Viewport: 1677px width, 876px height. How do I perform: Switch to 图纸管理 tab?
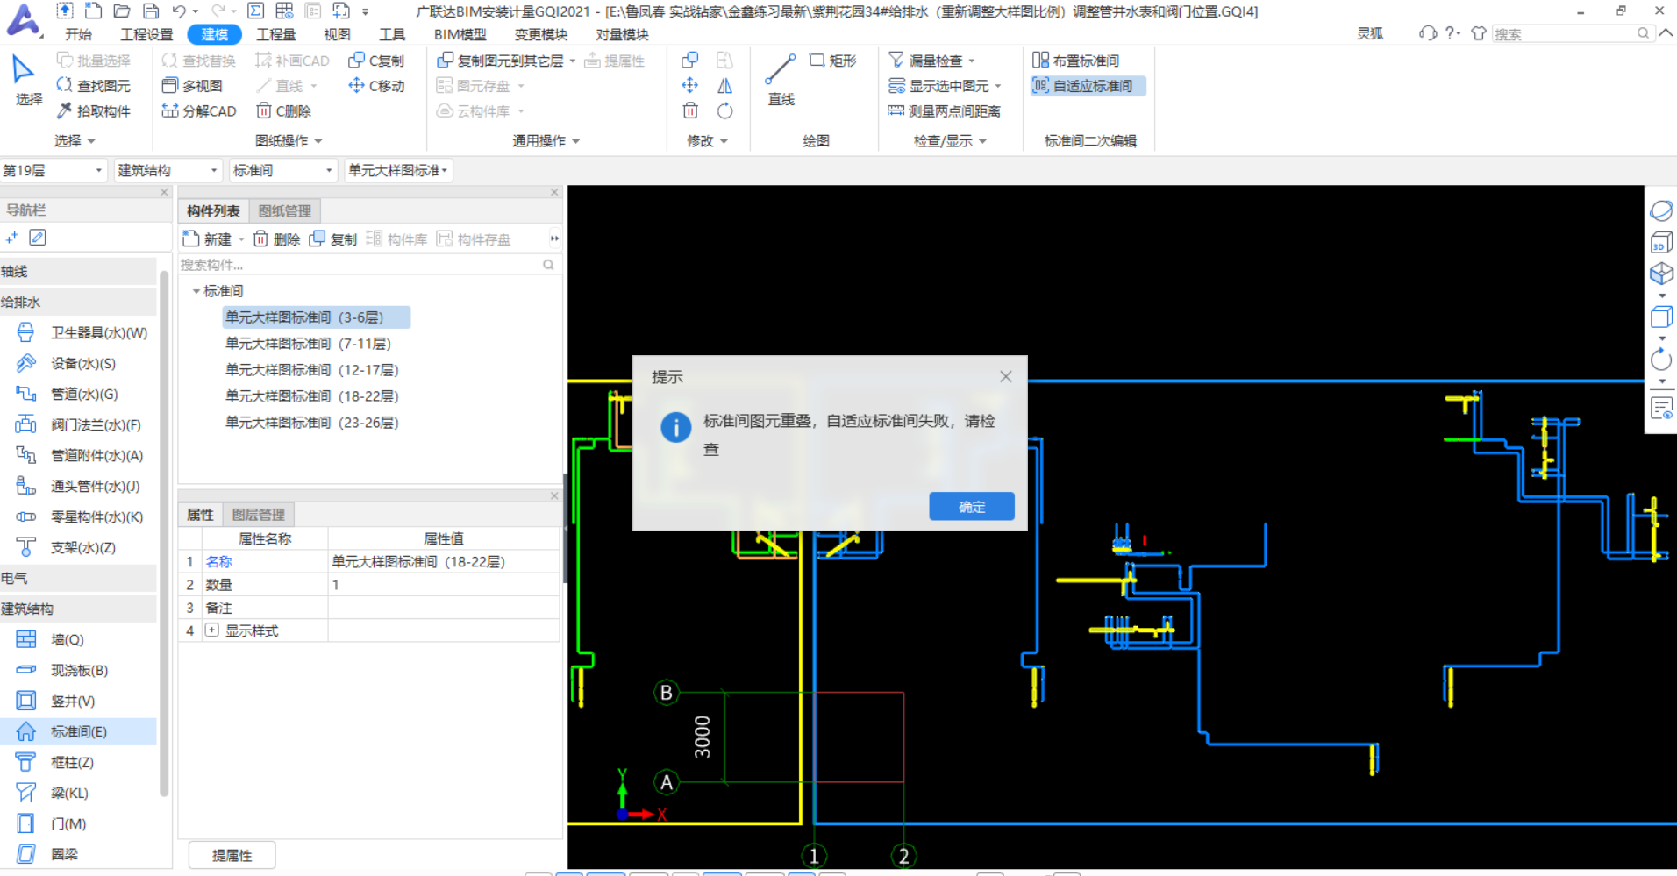click(285, 211)
